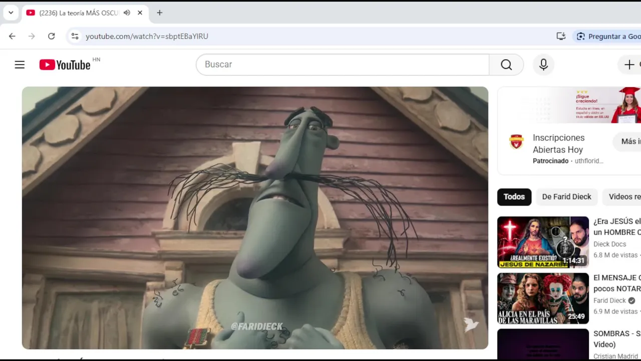
Task: Click '6.9 M de vistas' text
Action: coord(615,311)
